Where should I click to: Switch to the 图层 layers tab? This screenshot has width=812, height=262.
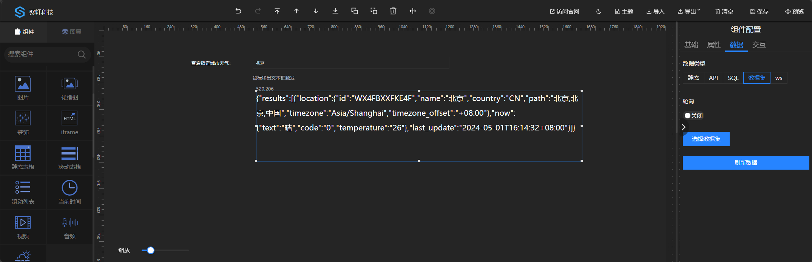(x=71, y=32)
